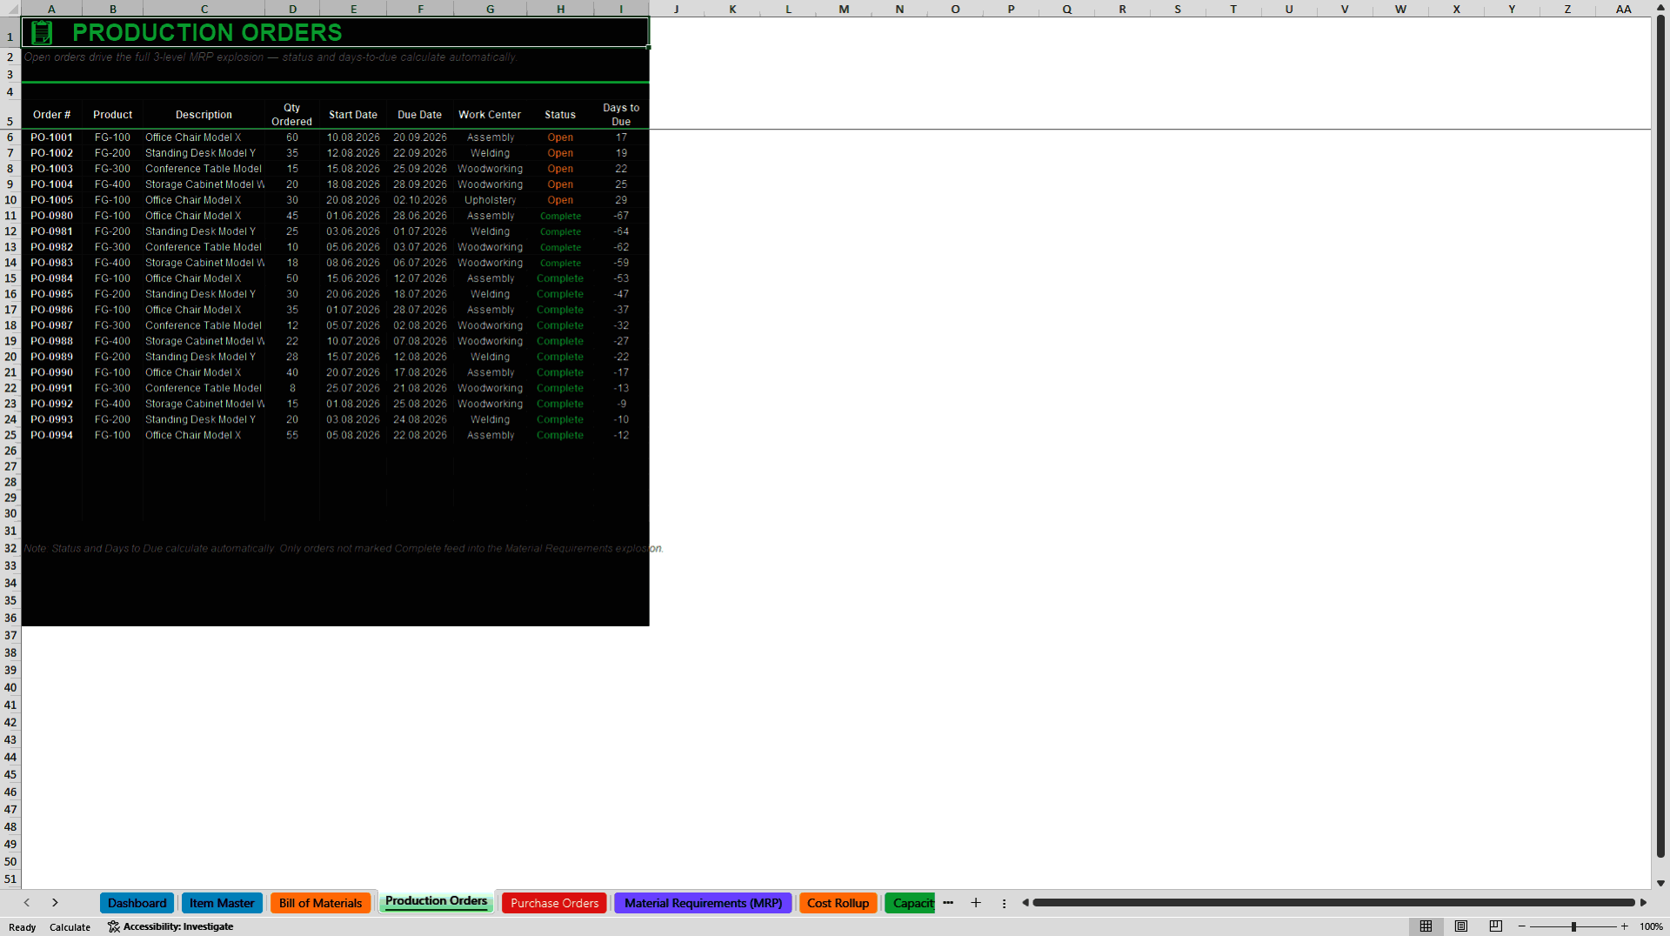Select Conference Table Model for PO-0987
Screen dimensions: 1670x936
click(x=204, y=325)
